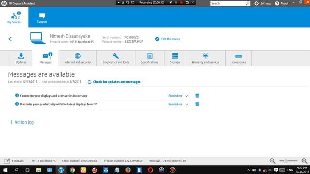
Task: Expand the Action log section
Action: [21, 122]
